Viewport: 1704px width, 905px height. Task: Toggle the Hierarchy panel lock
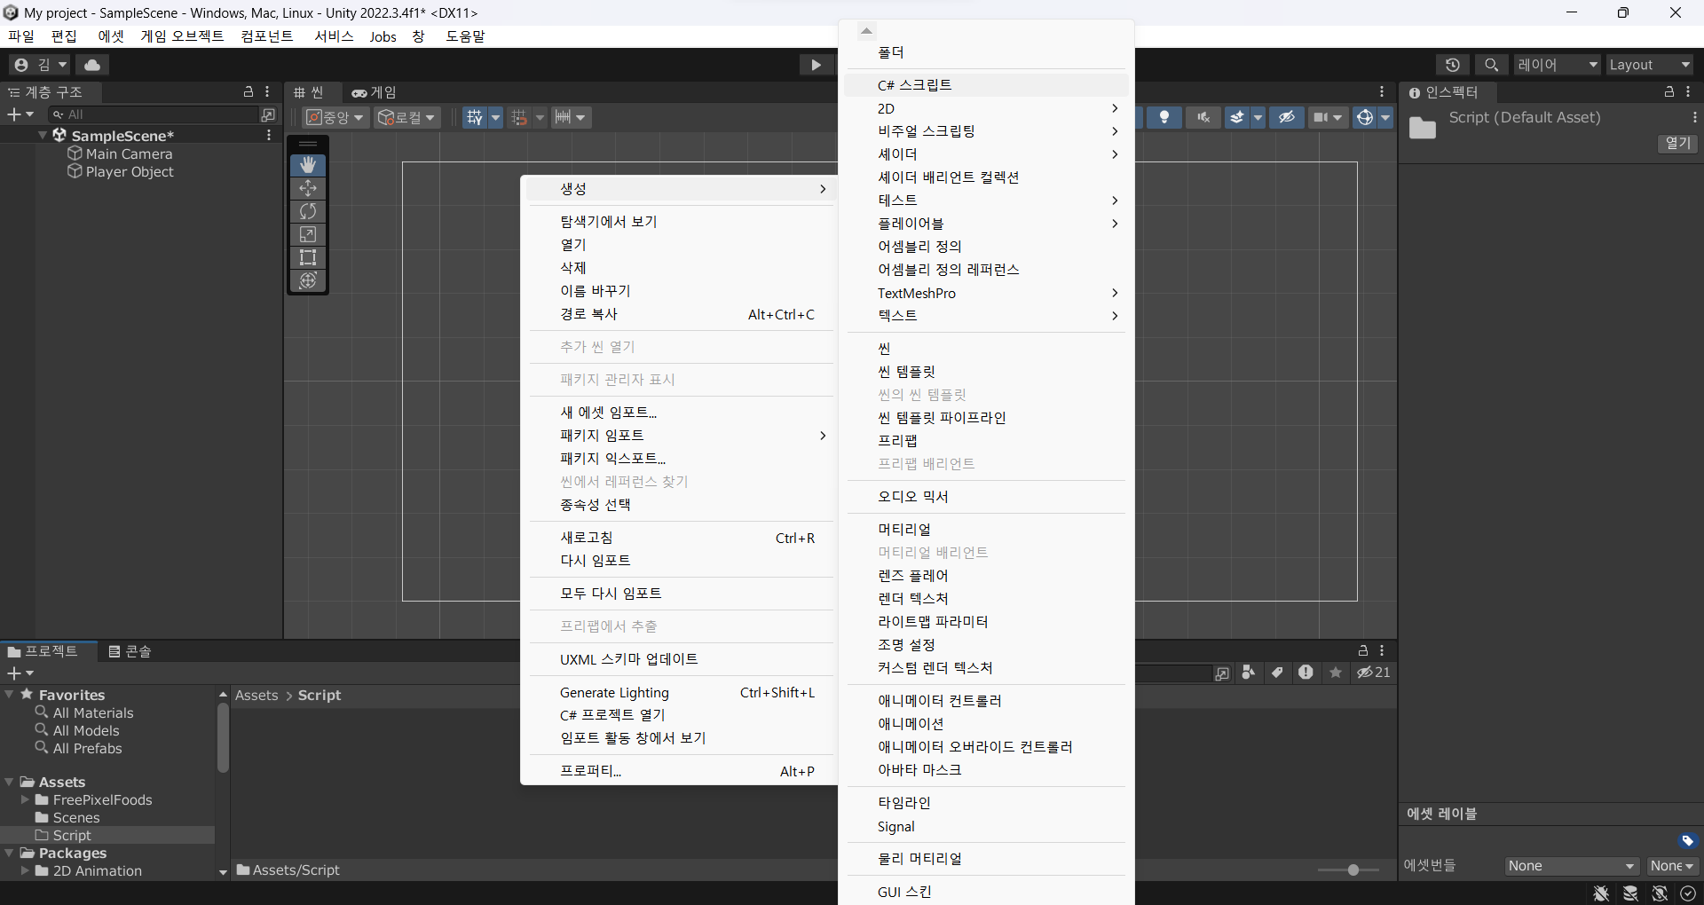(x=248, y=91)
